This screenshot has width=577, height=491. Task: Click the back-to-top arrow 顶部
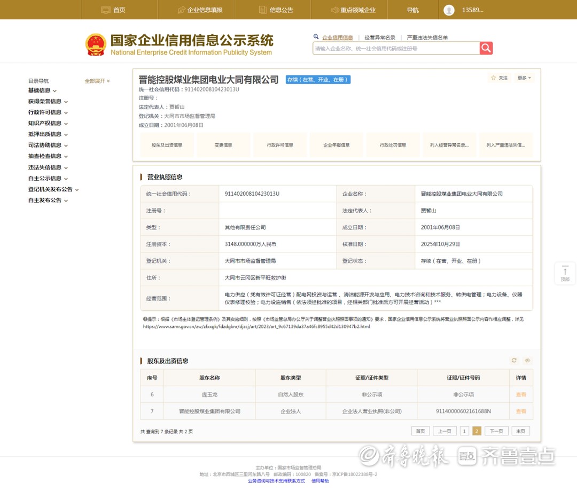click(x=565, y=273)
